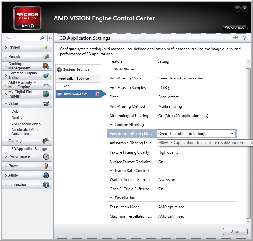
Task: Click the Presets icon
Action: (x=46, y=57)
